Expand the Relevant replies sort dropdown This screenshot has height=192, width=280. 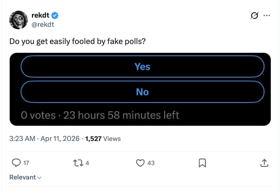[x=25, y=178]
